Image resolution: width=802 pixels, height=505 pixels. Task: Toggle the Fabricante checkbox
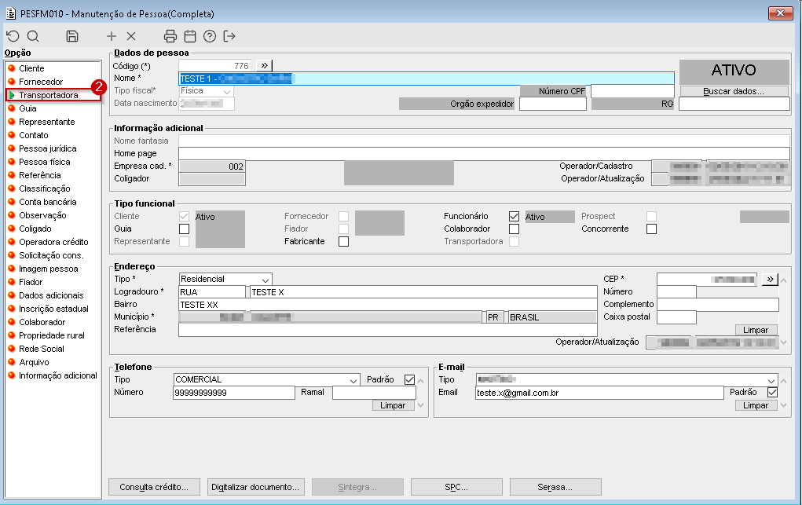(344, 241)
